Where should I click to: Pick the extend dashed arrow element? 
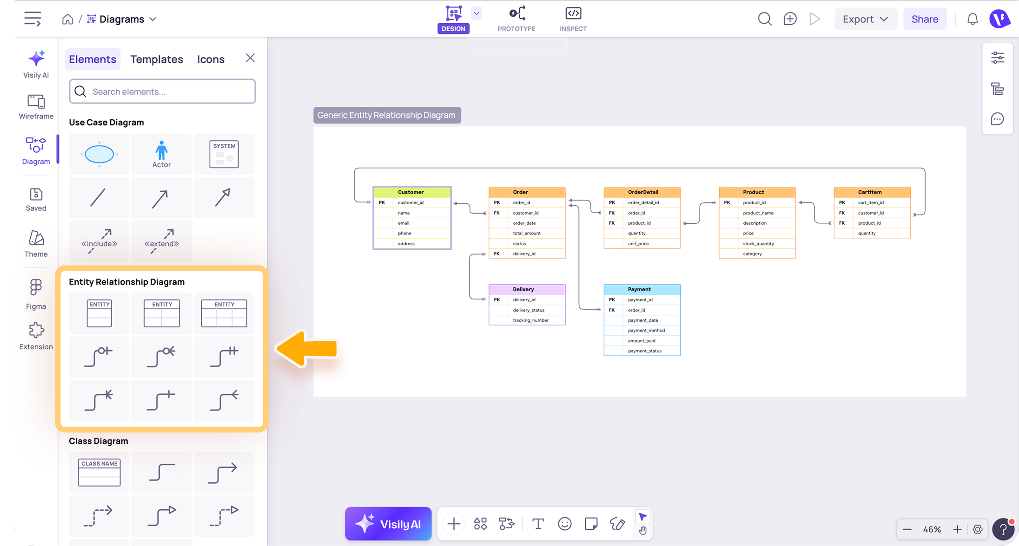pos(161,241)
